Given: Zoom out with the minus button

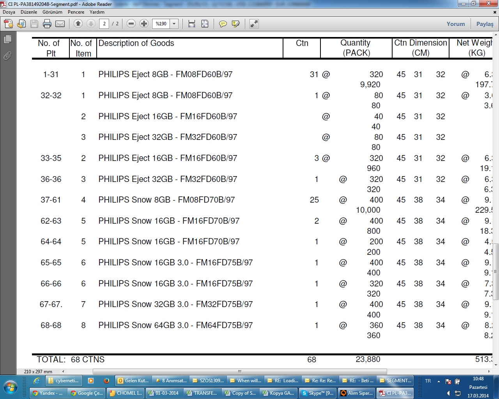Looking at the screenshot, I should coord(131,24).
